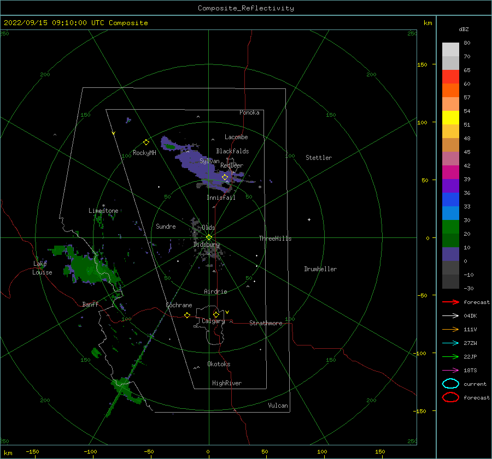This screenshot has height=459, width=492.
Task: Click the Cochrane label on map
Action: coord(179,305)
